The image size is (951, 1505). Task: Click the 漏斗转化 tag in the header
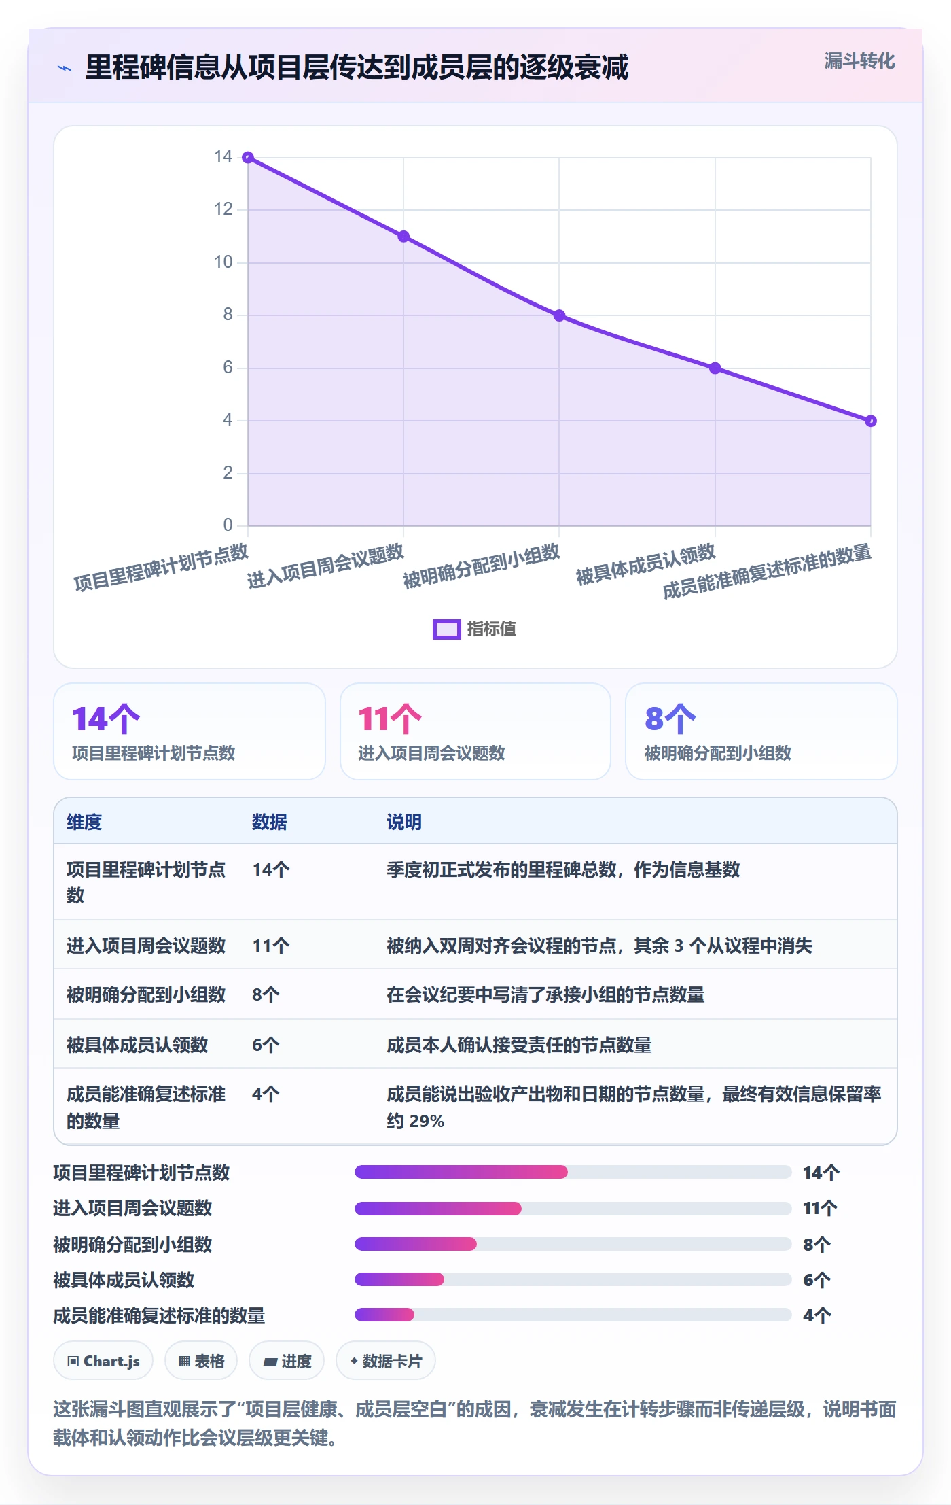859,61
